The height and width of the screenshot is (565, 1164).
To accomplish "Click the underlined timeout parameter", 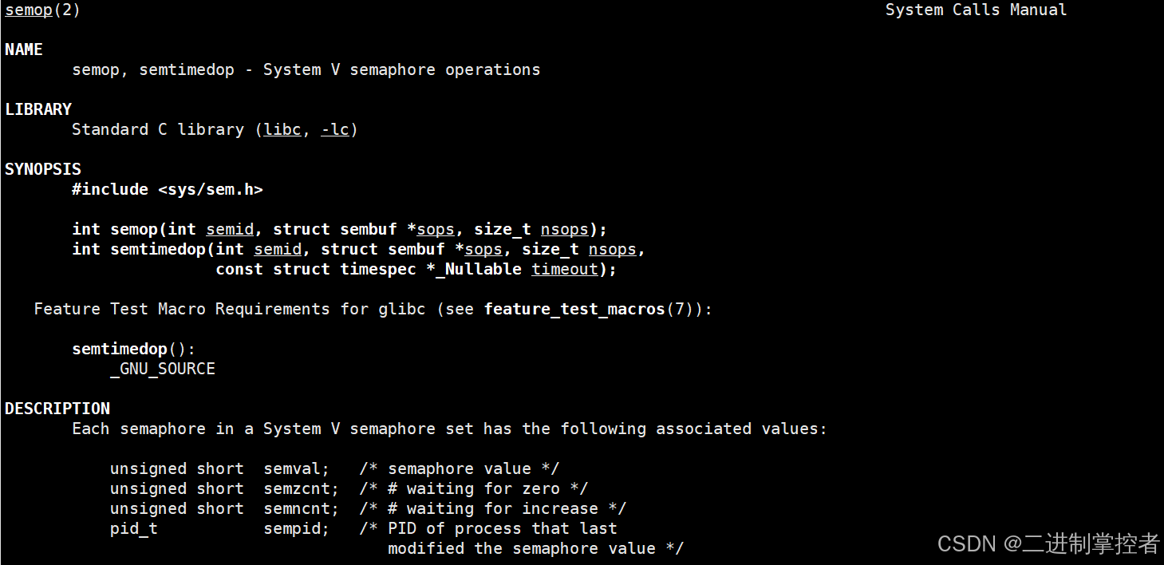I will (x=565, y=269).
